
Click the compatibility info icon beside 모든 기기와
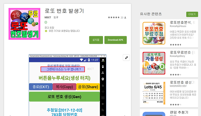(x=46, y=31)
